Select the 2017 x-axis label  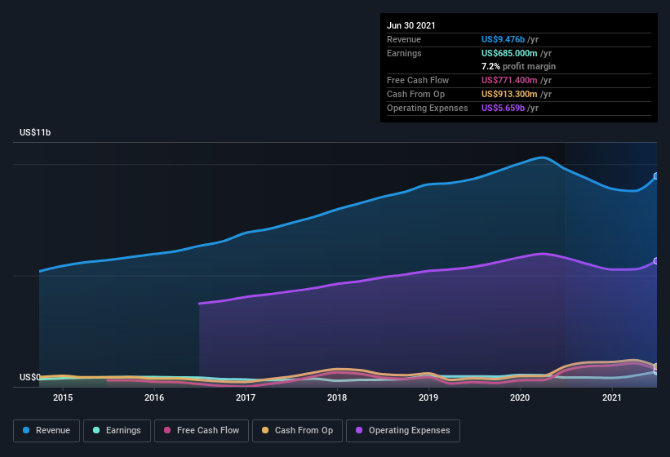point(246,397)
